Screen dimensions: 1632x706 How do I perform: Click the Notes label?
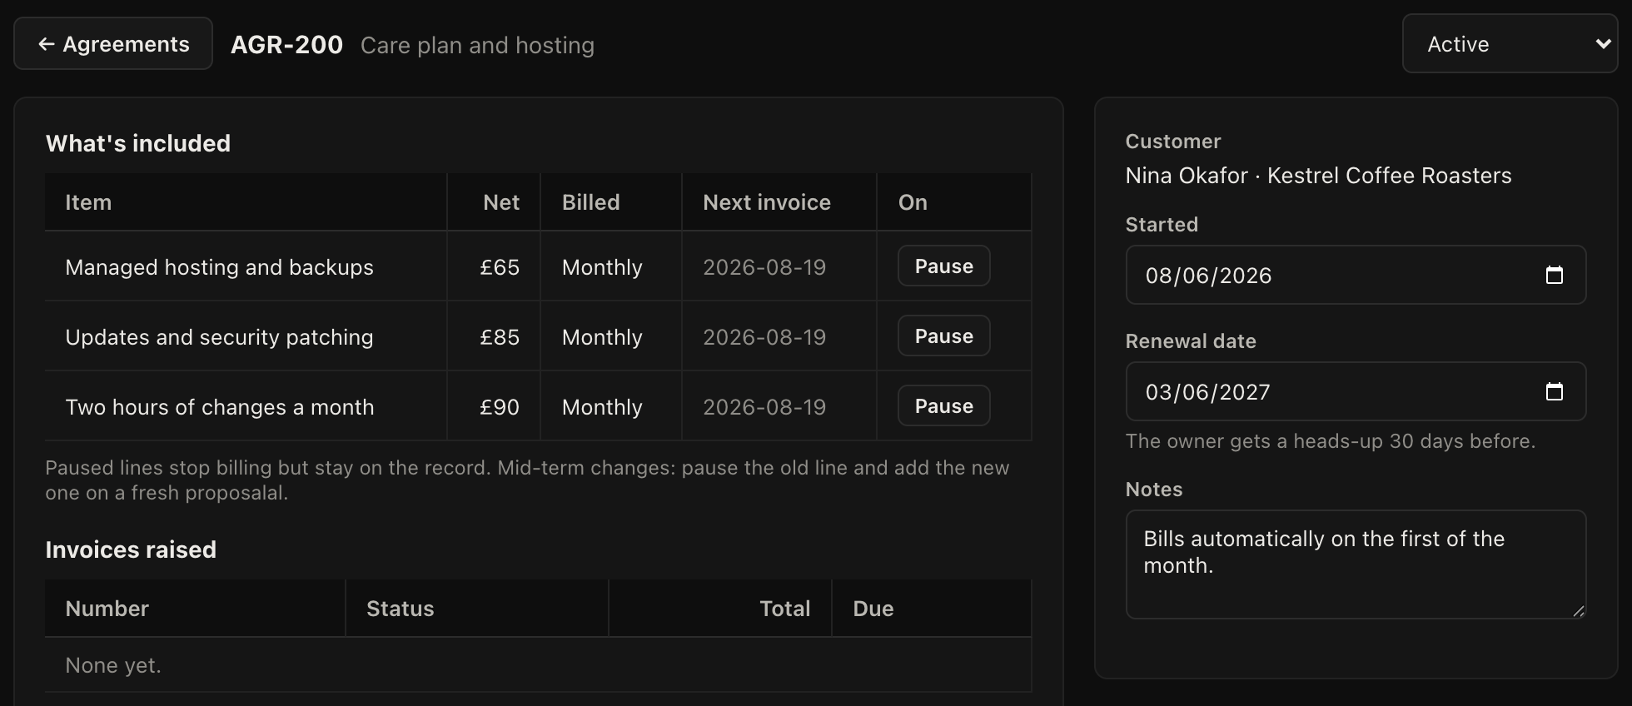[1154, 490]
